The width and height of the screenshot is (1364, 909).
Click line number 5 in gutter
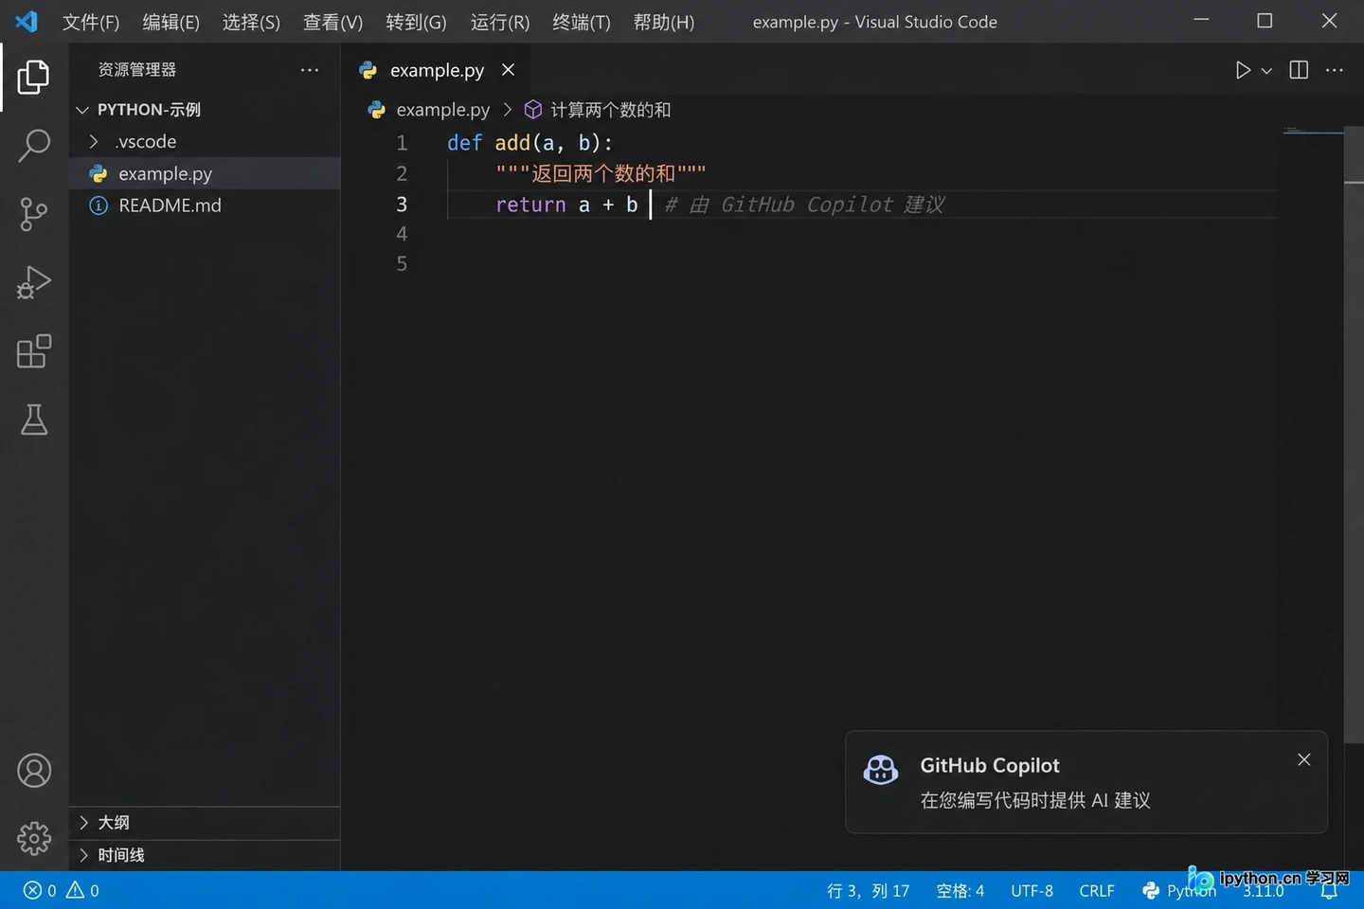(x=402, y=264)
